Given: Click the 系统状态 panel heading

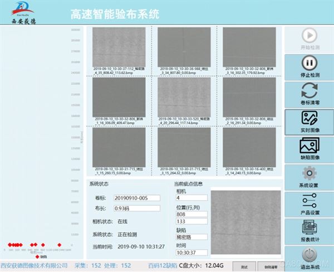Looking at the screenshot, I should point(99,184).
